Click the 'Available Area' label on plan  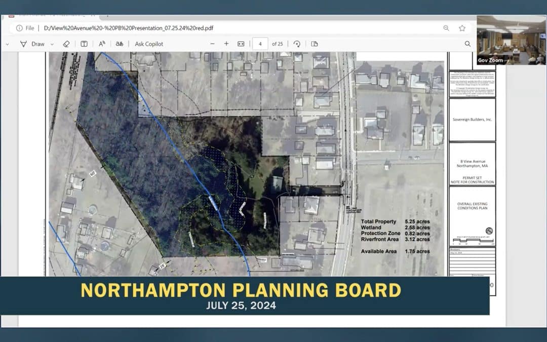click(378, 251)
